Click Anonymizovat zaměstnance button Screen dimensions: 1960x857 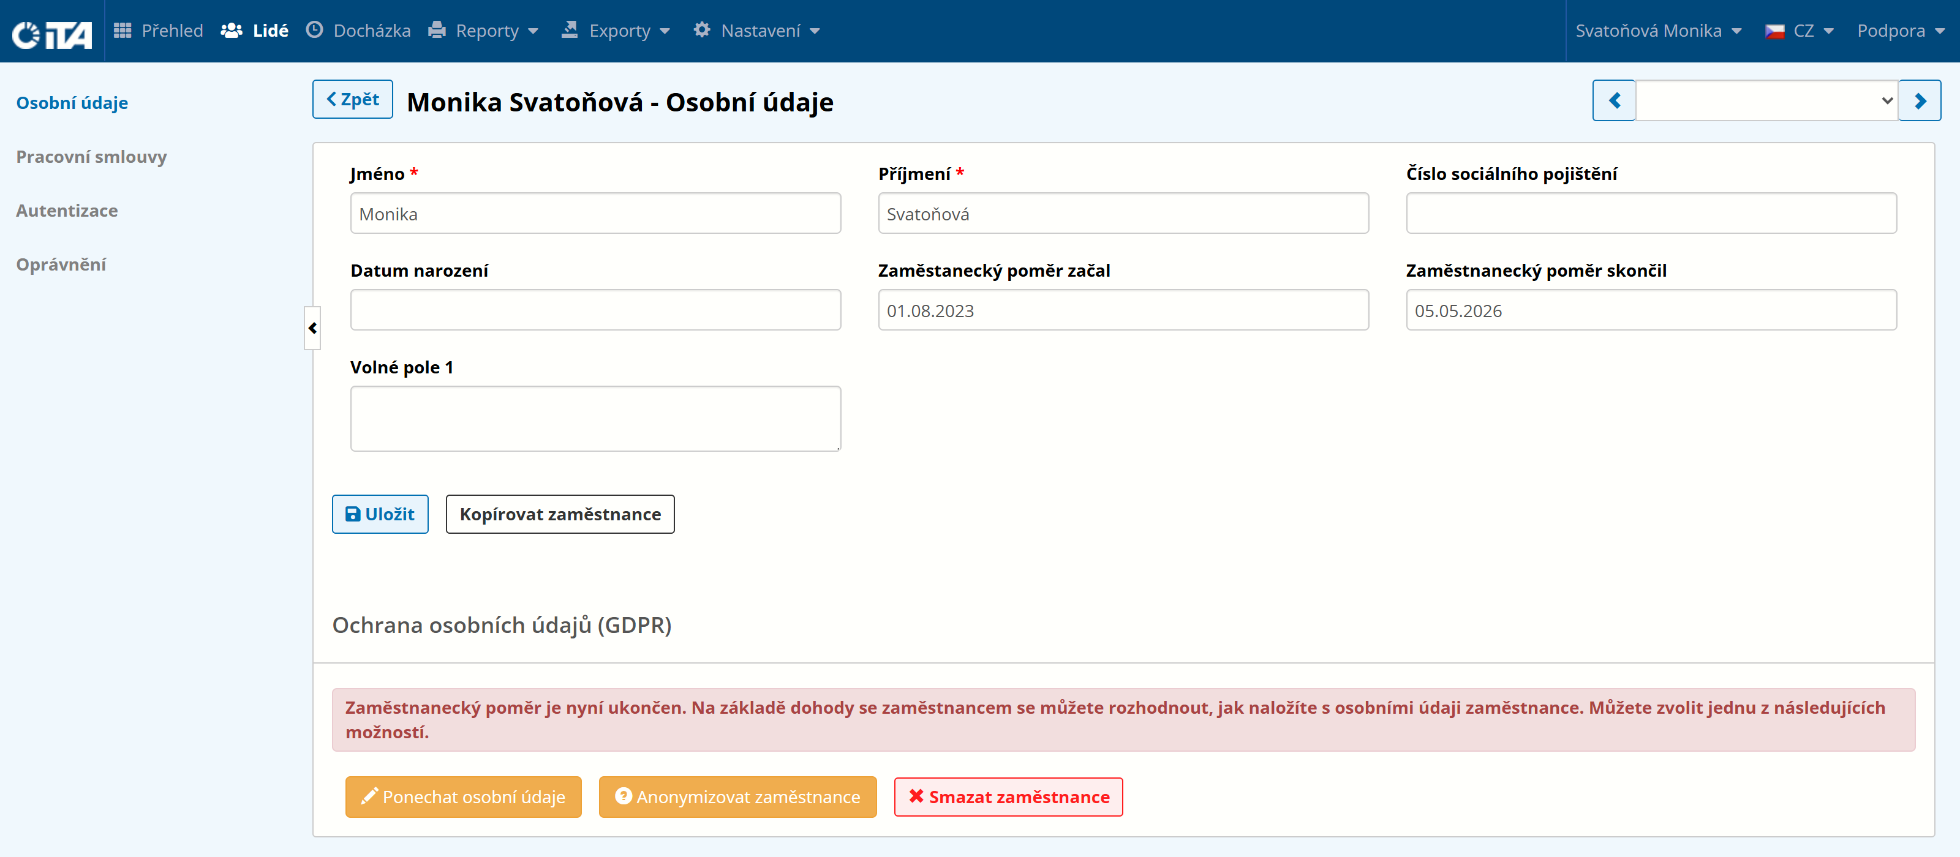coord(737,797)
